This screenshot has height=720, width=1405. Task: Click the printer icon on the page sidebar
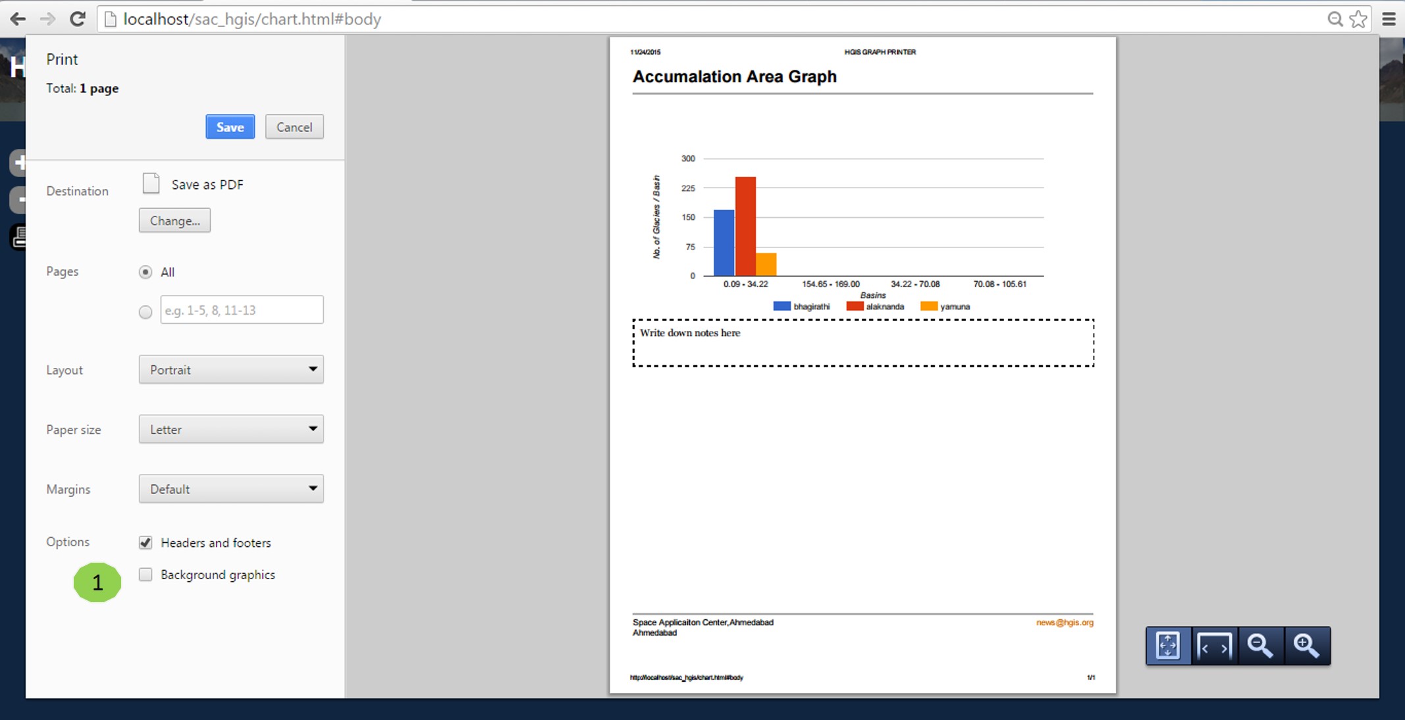pos(19,237)
